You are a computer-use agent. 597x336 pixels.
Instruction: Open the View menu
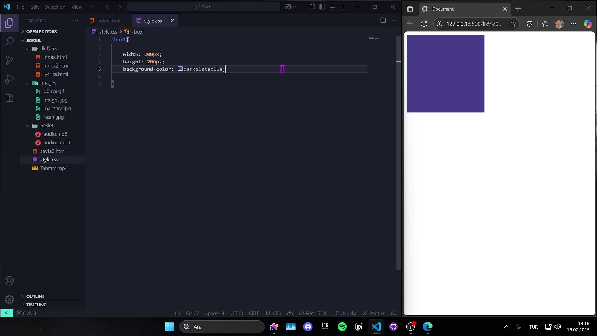[x=77, y=7]
